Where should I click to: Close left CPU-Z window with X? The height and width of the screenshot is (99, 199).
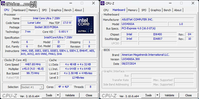click(93, 3)
